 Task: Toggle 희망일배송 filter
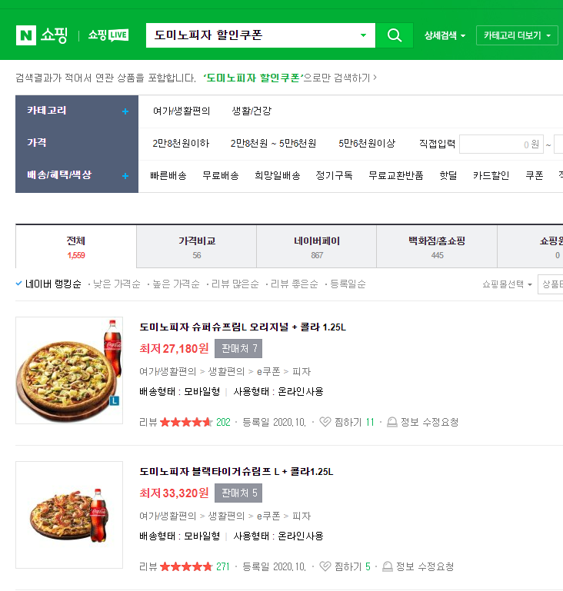click(278, 175)
